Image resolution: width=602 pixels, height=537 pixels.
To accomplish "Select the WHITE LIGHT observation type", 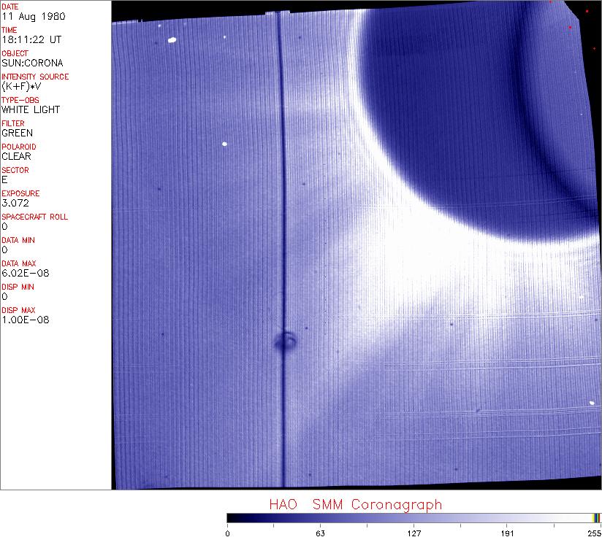I will coord(31,109).
